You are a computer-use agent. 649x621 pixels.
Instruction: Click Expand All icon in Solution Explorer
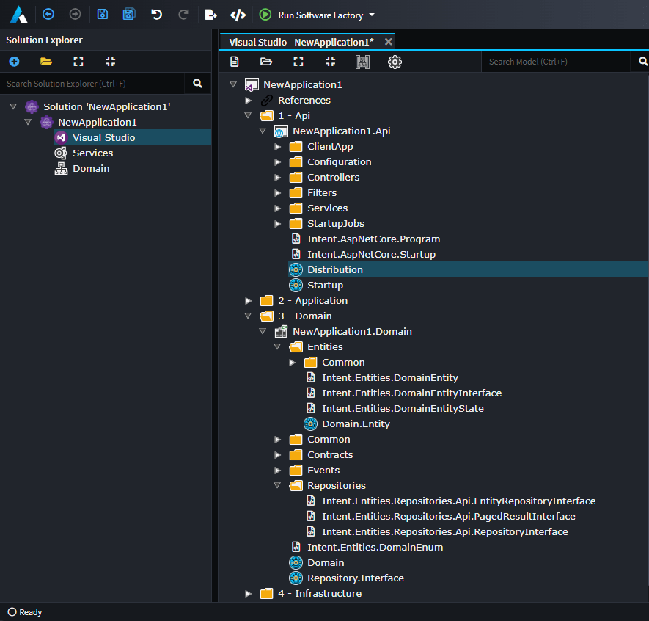click(x=78, y=62)
